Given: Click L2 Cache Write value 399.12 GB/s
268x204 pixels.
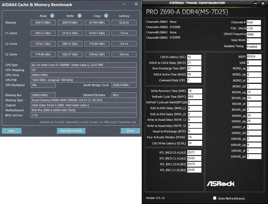Looking at the screenshot, I should click(70, 44).
